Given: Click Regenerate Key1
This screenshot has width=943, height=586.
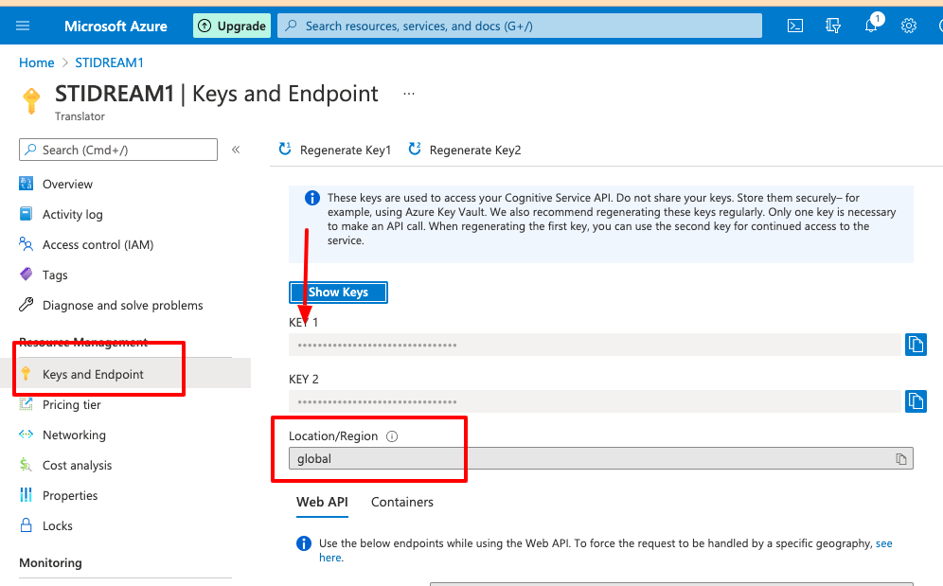Looking at the screenshot, I should click(x=335, y=150).
